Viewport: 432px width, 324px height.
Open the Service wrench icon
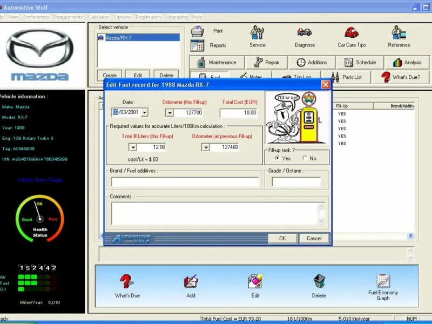coord(257,32)
